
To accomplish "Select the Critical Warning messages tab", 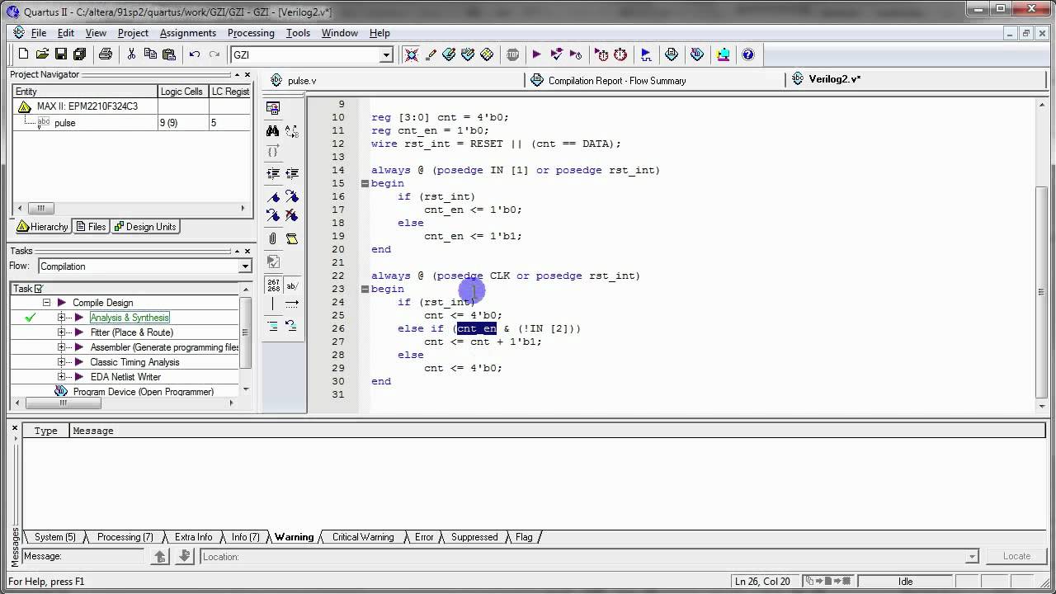I will (363, 537).
